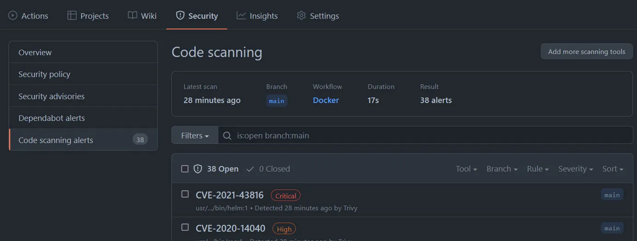Click the '17s' duration value
Screen dimensions: 637x241
click(373, 100)
